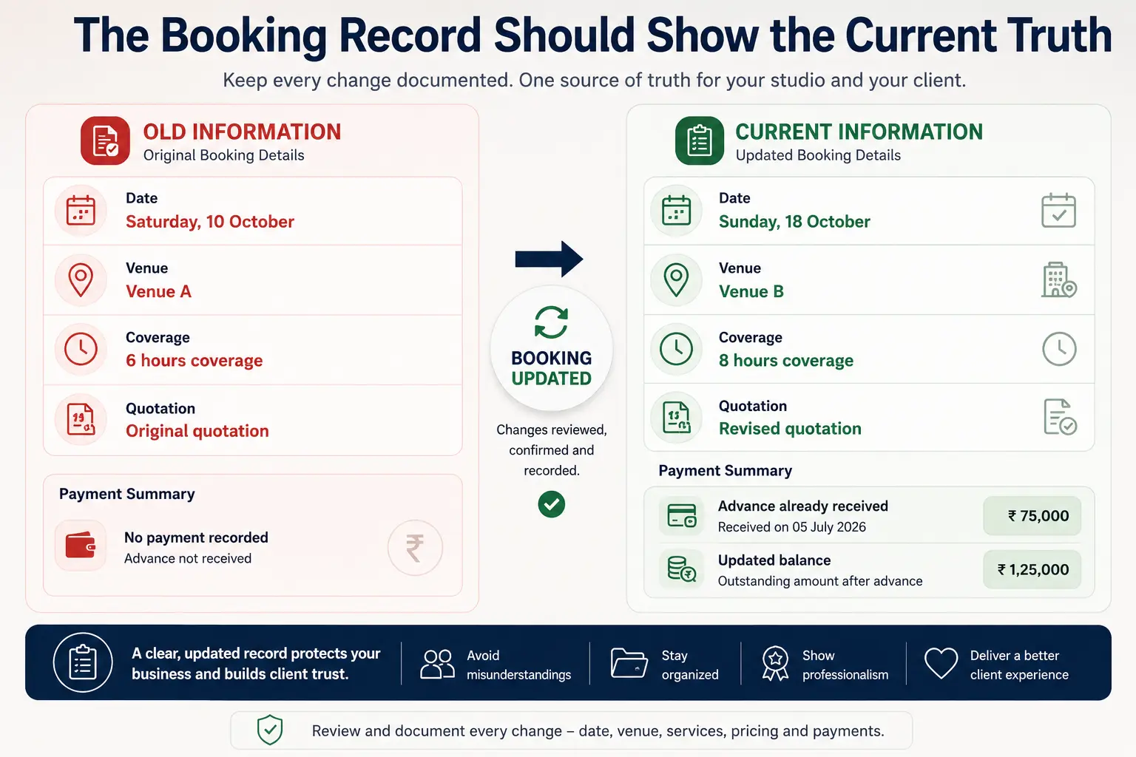The image size is (1136, 757).
Task: Click the BOOKING UPDATED circle badge
Action: coord(552,347)
